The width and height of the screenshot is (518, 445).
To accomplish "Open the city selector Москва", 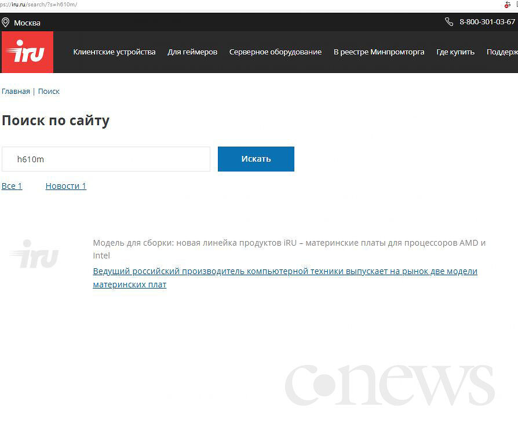I will pos(27,23).
